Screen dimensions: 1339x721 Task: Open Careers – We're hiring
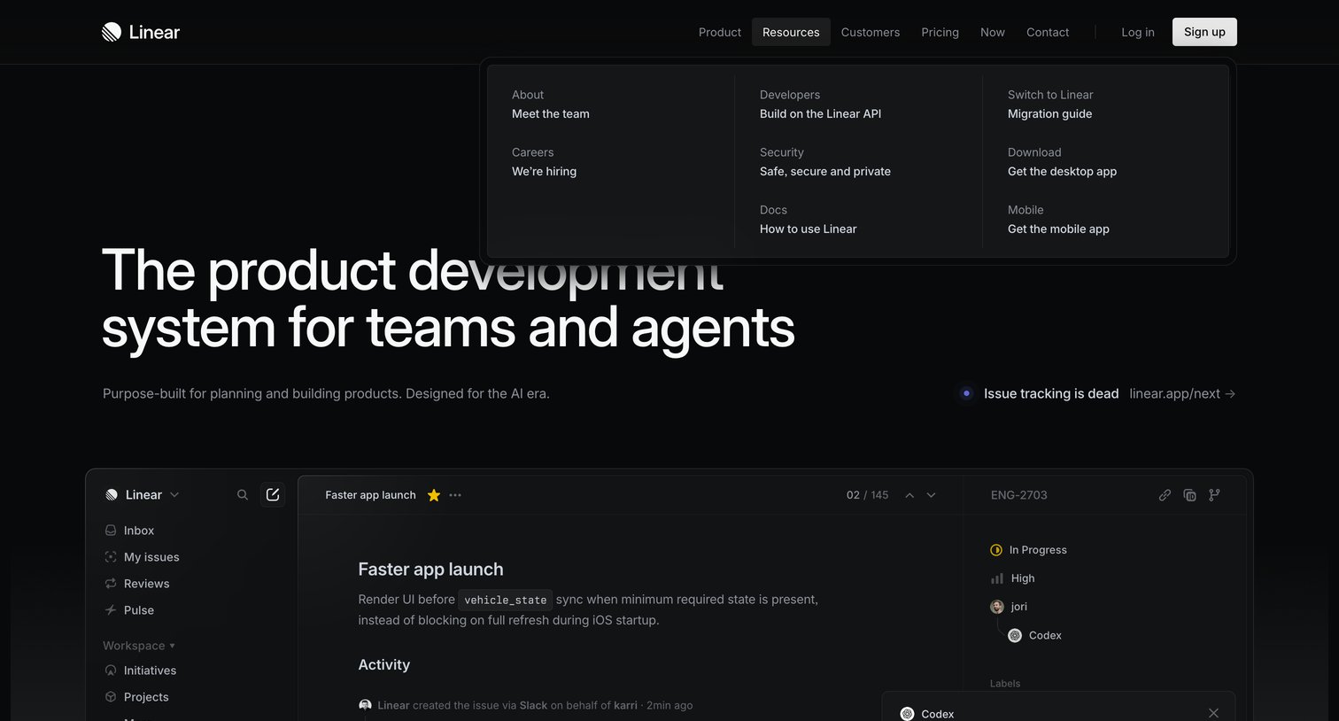point(544,162)
